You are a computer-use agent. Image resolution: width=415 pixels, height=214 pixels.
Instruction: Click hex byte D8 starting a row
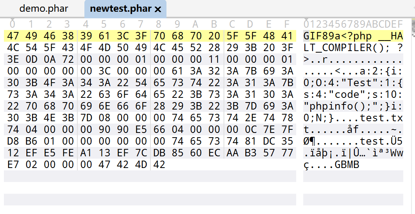13,141
